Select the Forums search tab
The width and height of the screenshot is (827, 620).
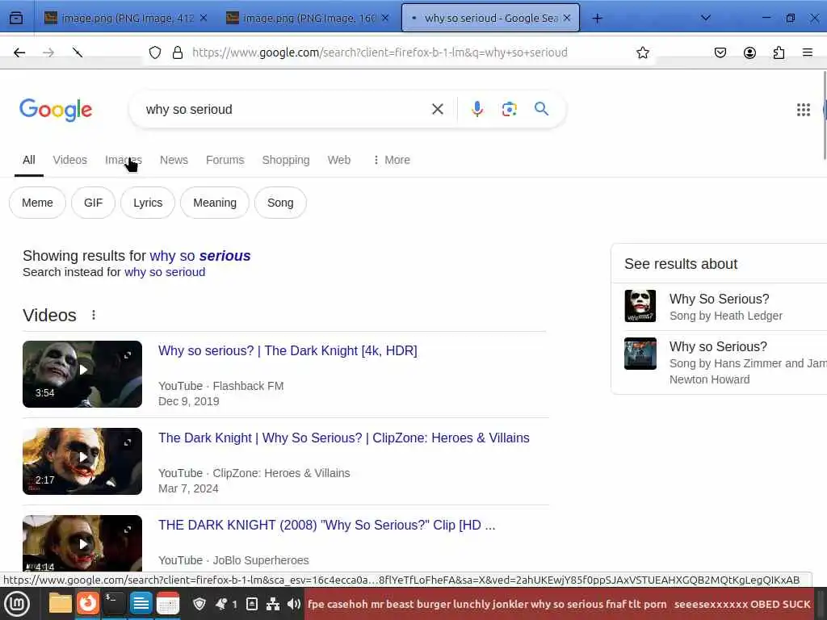(x=225, y=160)
